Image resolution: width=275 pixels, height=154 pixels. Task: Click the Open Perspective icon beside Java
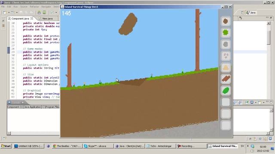[242, 12]
